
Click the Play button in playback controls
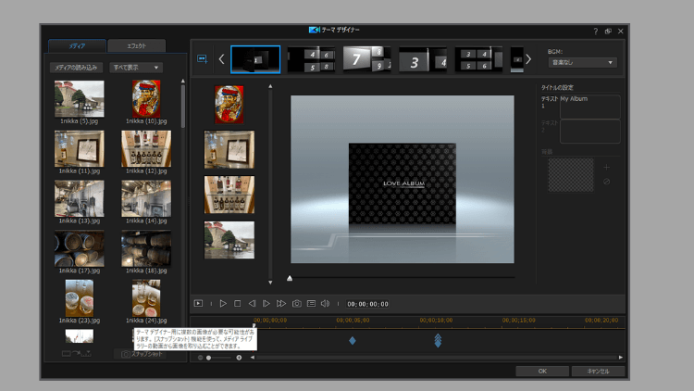[x=223, y=303]
